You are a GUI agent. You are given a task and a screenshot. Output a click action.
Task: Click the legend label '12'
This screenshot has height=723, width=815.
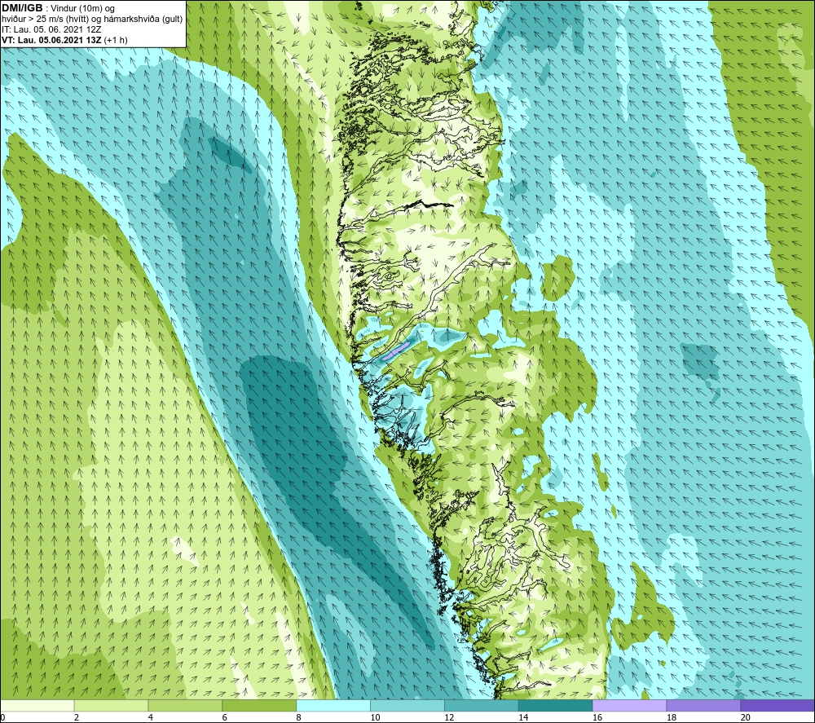click(x=449, y=718)
